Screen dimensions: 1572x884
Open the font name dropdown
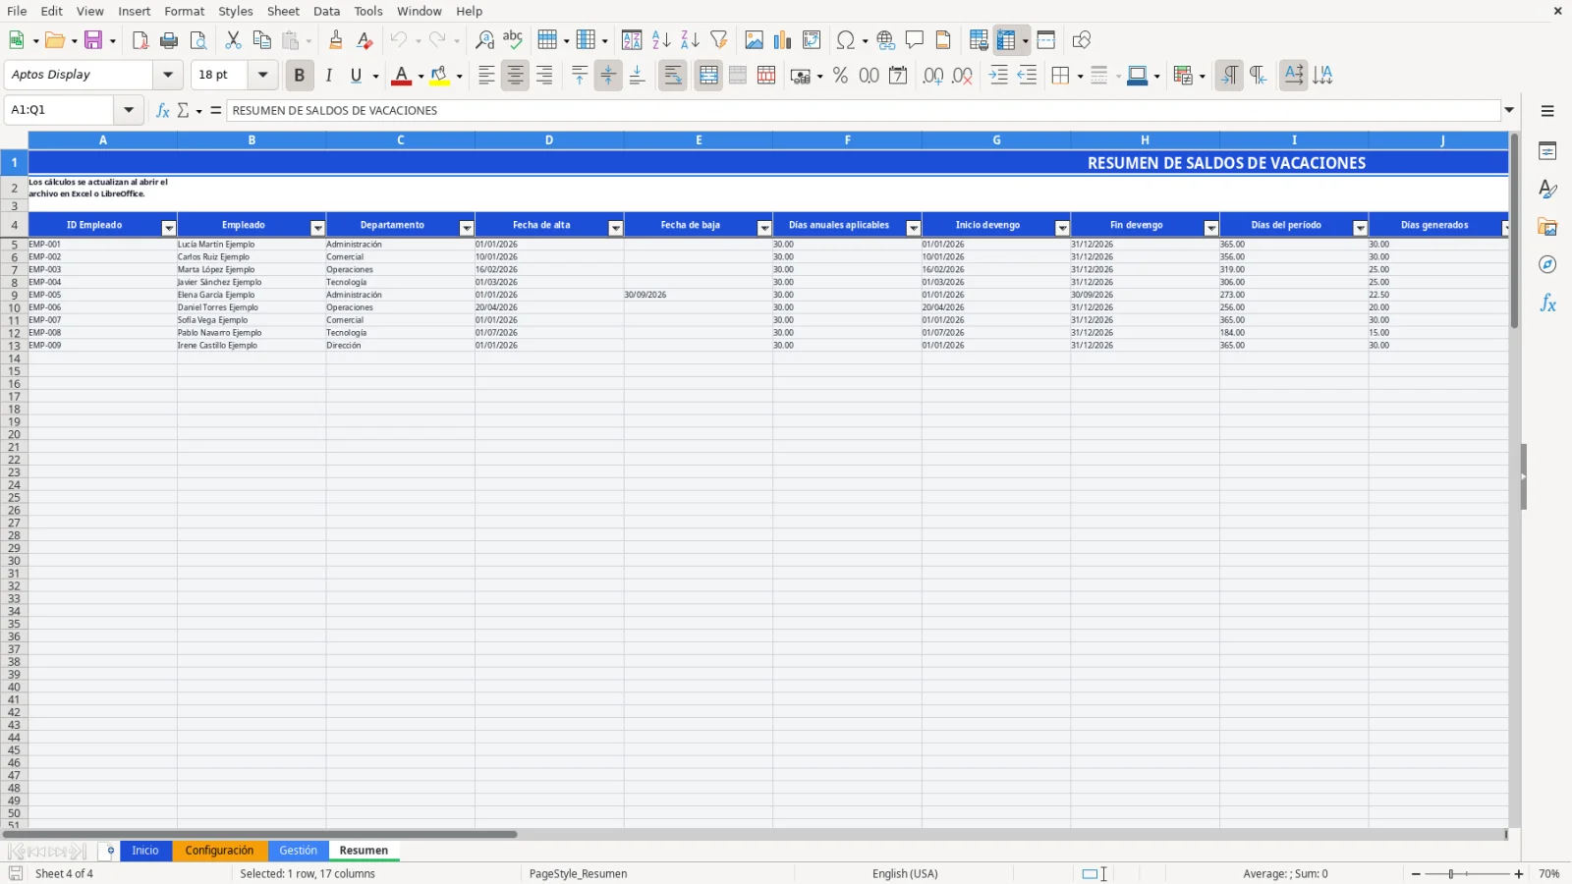(168, 75)
